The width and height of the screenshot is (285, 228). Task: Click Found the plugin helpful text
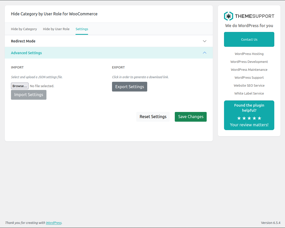coord(249,108)
